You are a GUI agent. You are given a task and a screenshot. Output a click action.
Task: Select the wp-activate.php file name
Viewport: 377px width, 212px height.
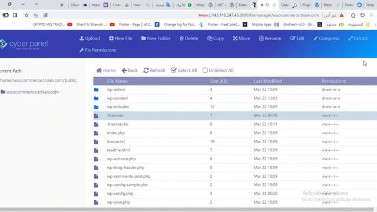pyautogui.click(x=121, y=158)
